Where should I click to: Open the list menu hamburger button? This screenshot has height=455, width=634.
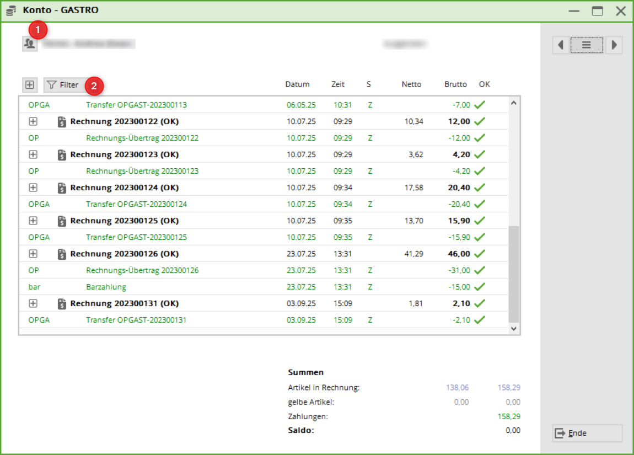pyautogui.click(x=587, y=45)
